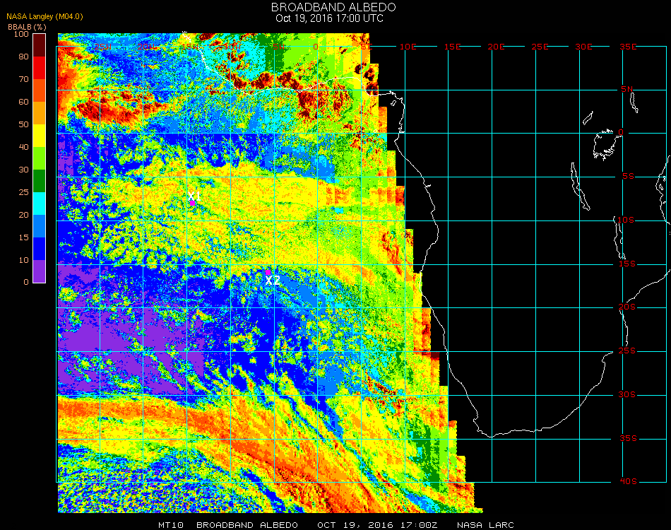The width and height of the screenshot is (671, 530).
Task: Click the '15S' latitude label
Action: pyautogui.click(x=627, y=264)
